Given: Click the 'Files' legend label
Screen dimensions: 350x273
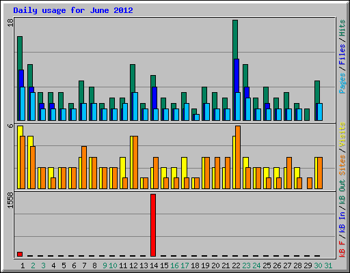Looking at the screenshot, I should tap(342, 55).
